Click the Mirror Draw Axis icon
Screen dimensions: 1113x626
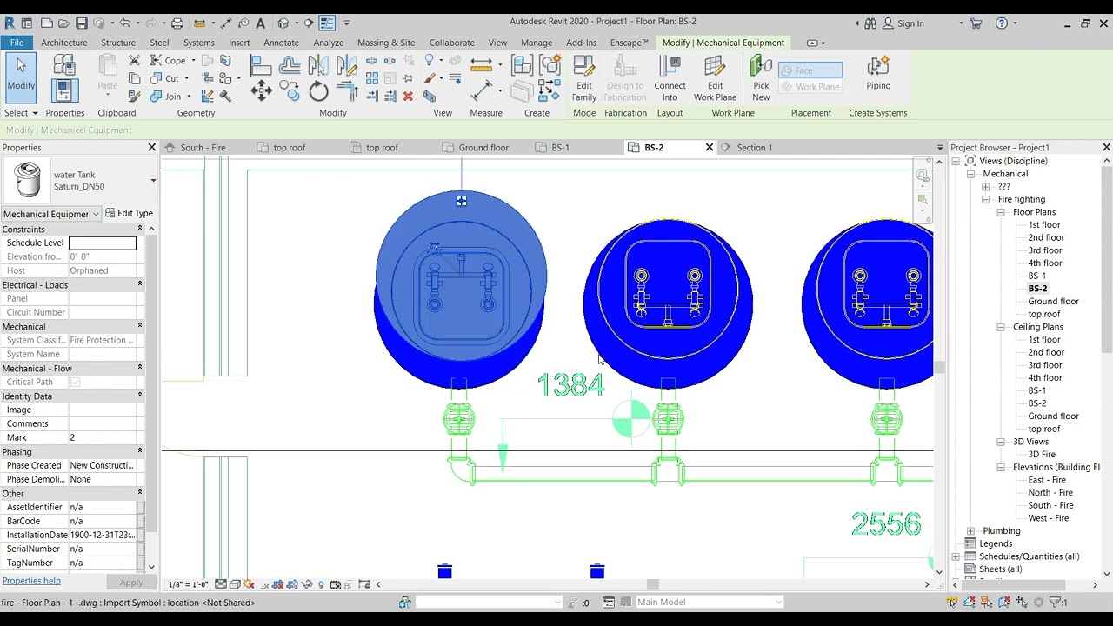(x=347, y=65)
